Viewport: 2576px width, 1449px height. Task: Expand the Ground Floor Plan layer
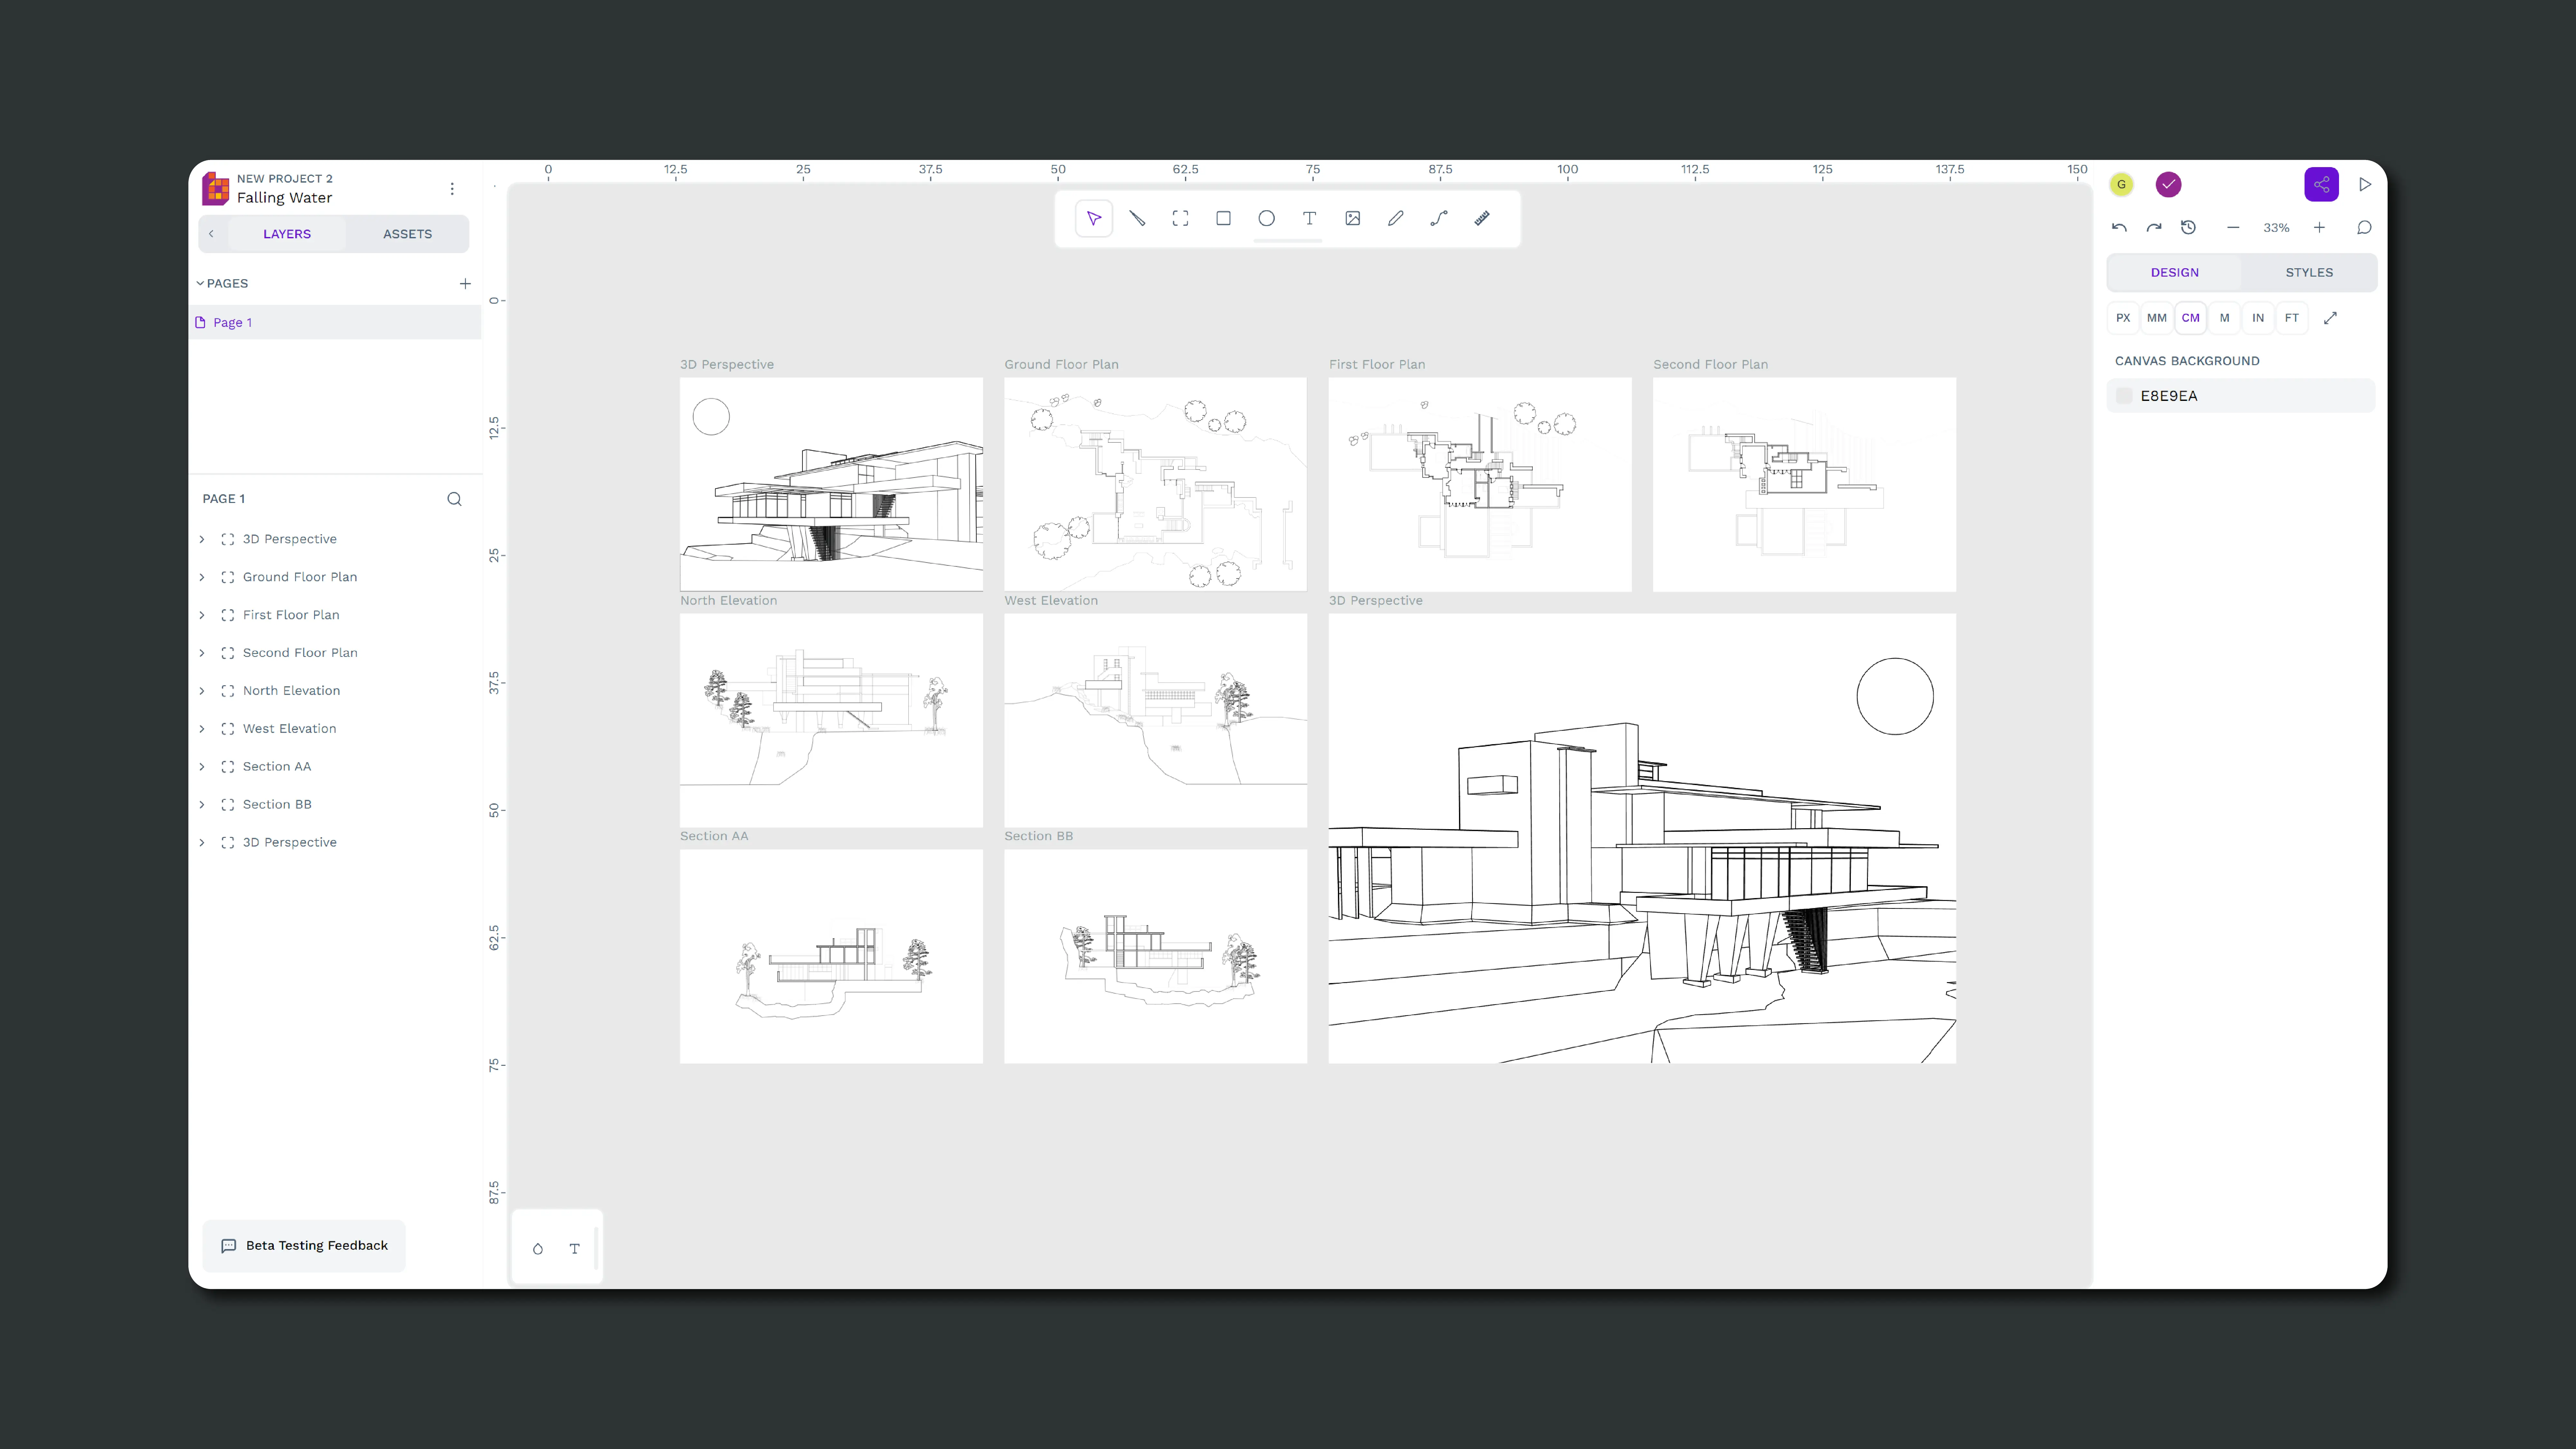coord(202,577)
